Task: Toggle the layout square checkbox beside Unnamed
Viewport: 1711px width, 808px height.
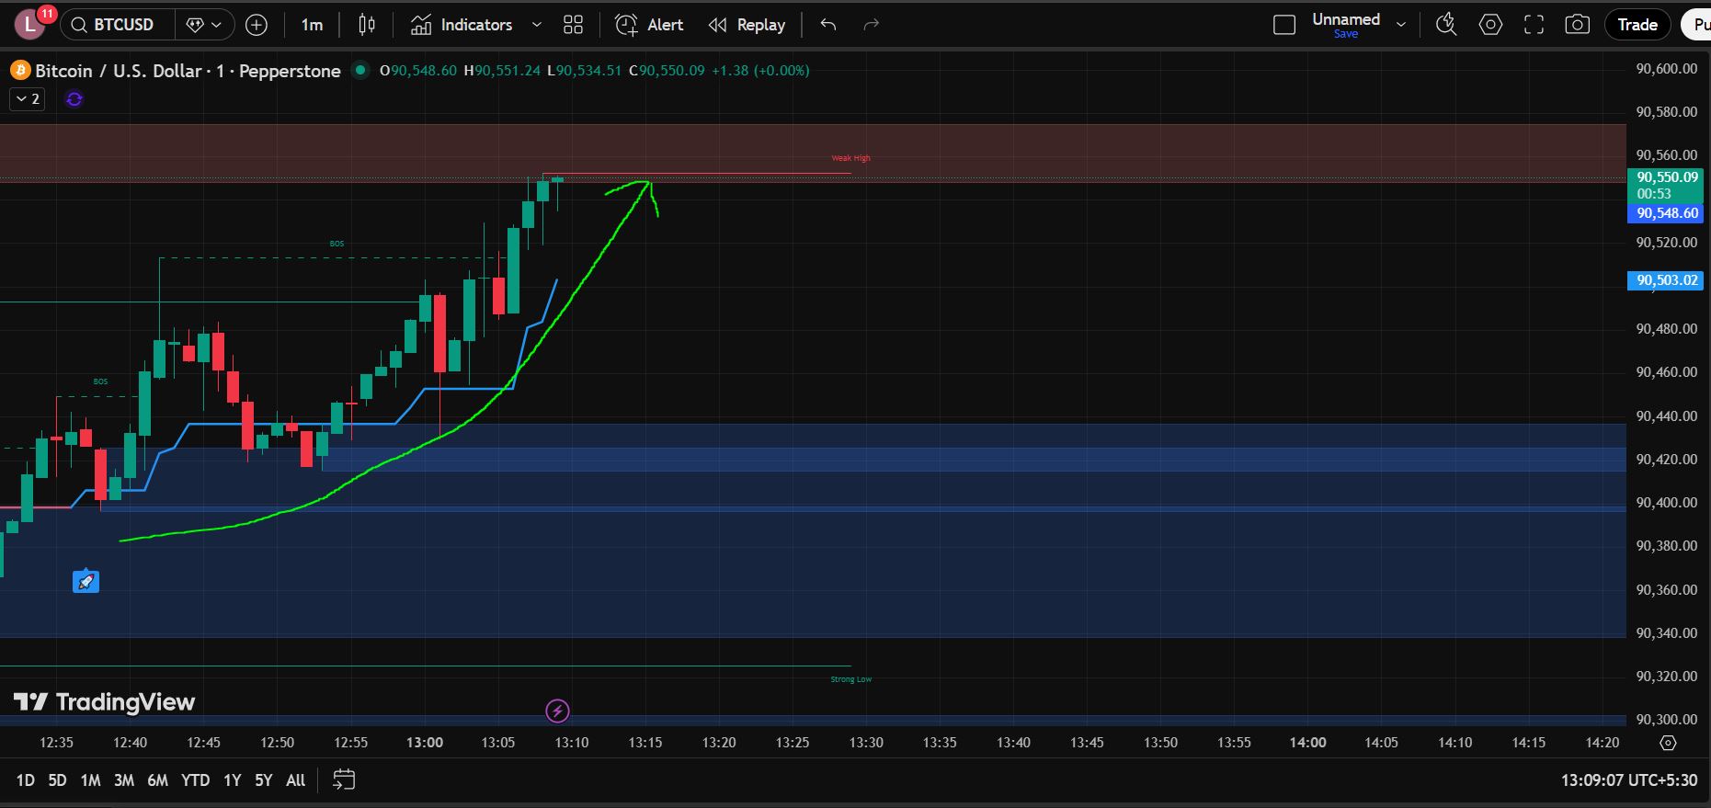Action: [1284, 25]
